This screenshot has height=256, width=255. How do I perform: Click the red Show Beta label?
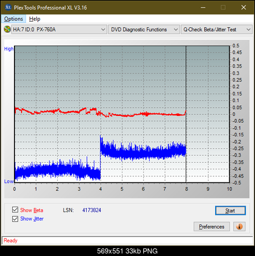32,210
